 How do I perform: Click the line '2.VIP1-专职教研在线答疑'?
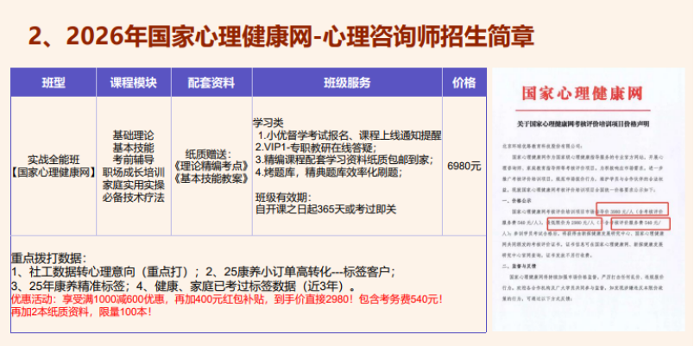317,148
